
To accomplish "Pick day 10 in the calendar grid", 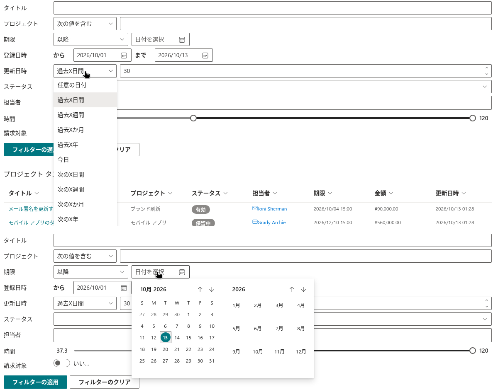I will click(212, 326).
